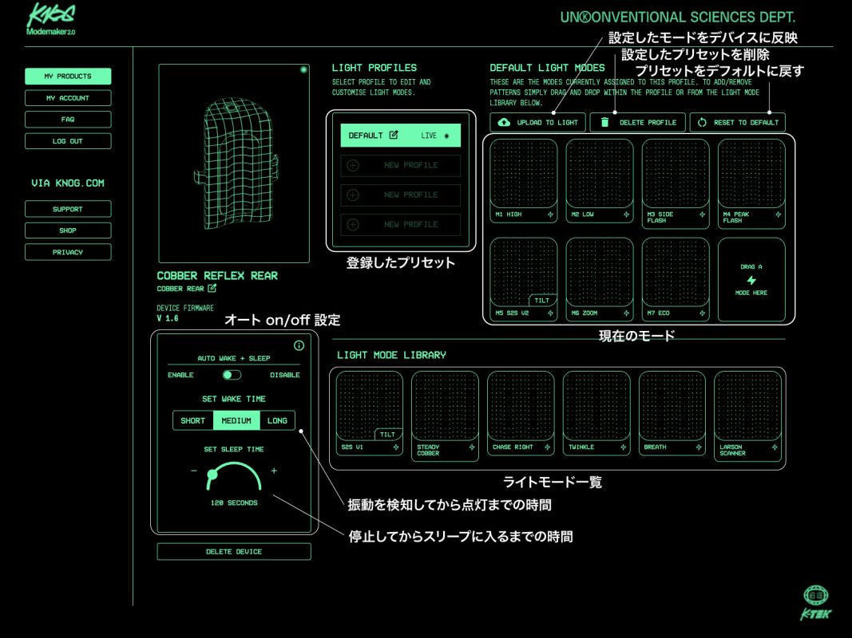Click the plus icon on first NEW PROFILE
The width and height of the screenshot is (852, 638).
[x=353, y=165]
